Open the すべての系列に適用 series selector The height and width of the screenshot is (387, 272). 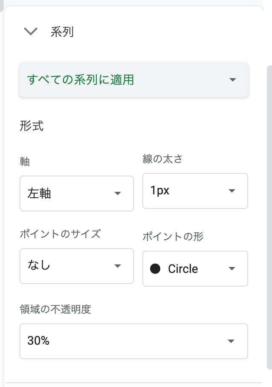(x=128, y=80)
